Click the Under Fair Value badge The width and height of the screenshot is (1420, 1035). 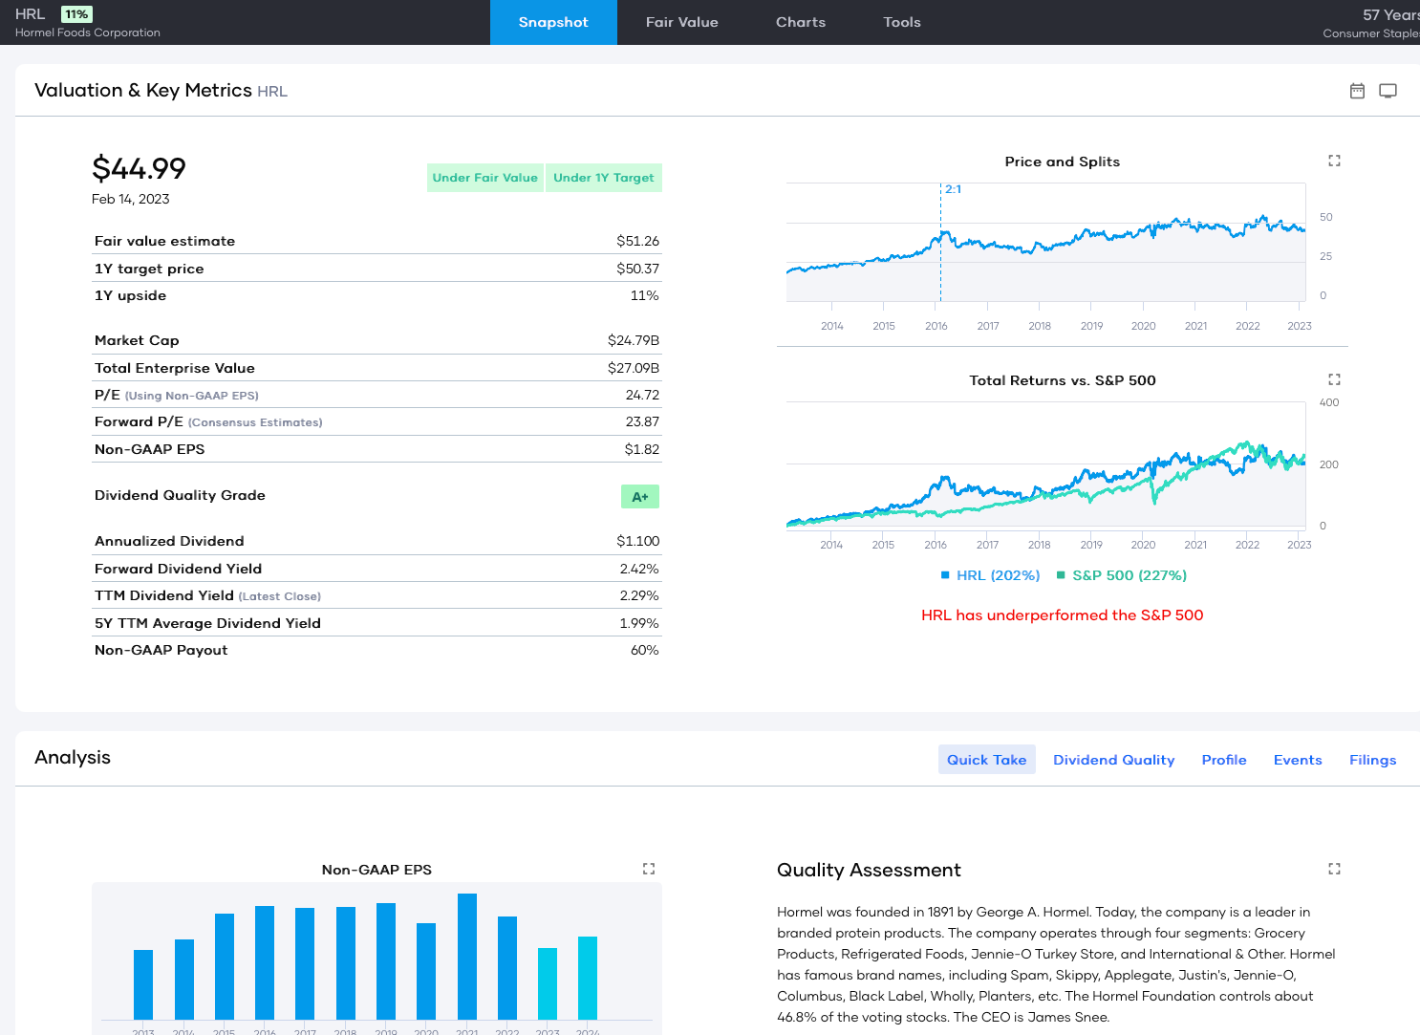point(484,177)
